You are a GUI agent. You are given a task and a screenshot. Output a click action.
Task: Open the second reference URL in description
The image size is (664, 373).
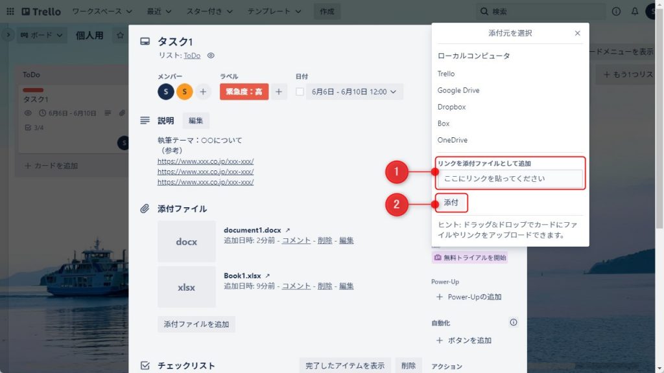point(206,172)
